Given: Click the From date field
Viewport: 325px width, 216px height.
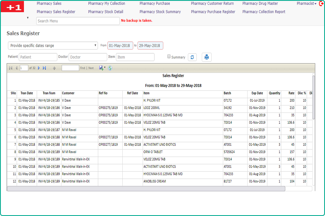Looking at the screenshot, I should point(120,46).
